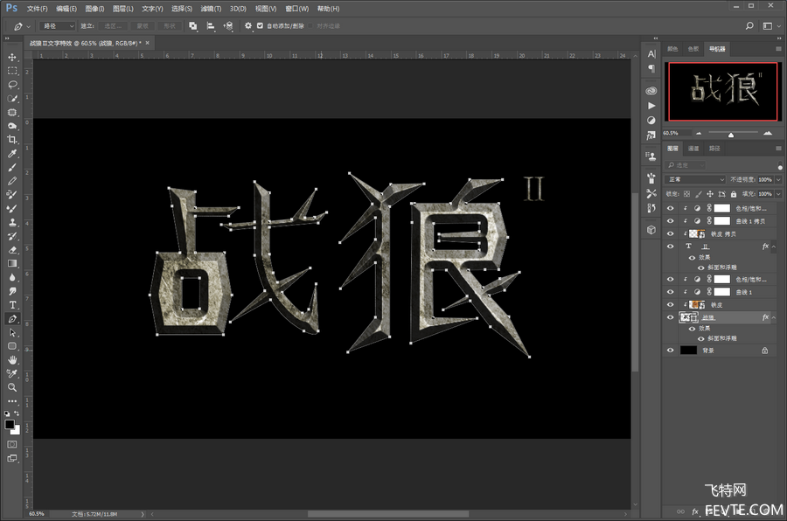Select the Eyedropper tool
787x521 pixels.
click(x=12, y=154)
